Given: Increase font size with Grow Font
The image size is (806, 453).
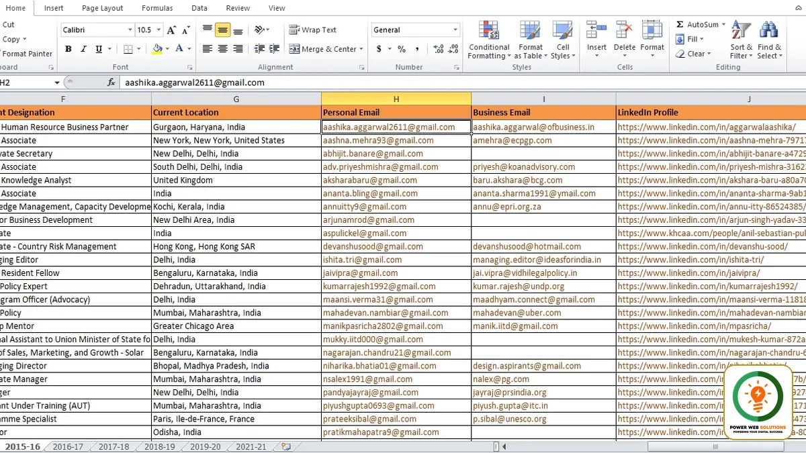Looking at the screenshot, I should pos(171,30).
